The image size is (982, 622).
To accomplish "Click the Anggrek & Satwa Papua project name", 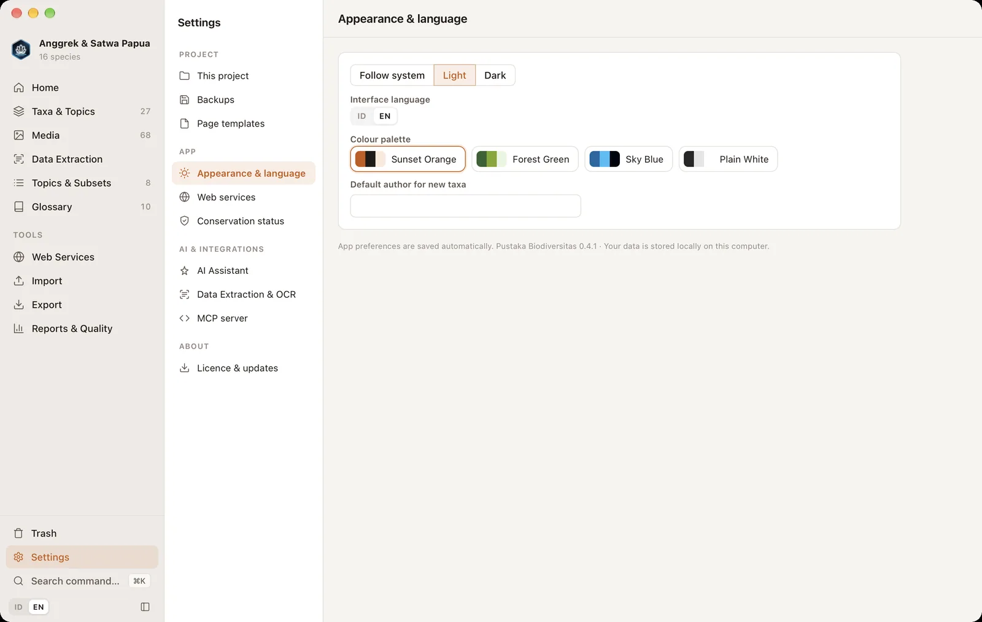I will 95,44.
